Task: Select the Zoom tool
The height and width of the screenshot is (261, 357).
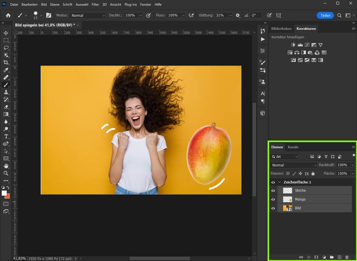Action: pyautogui.click(x=6, y=173)
